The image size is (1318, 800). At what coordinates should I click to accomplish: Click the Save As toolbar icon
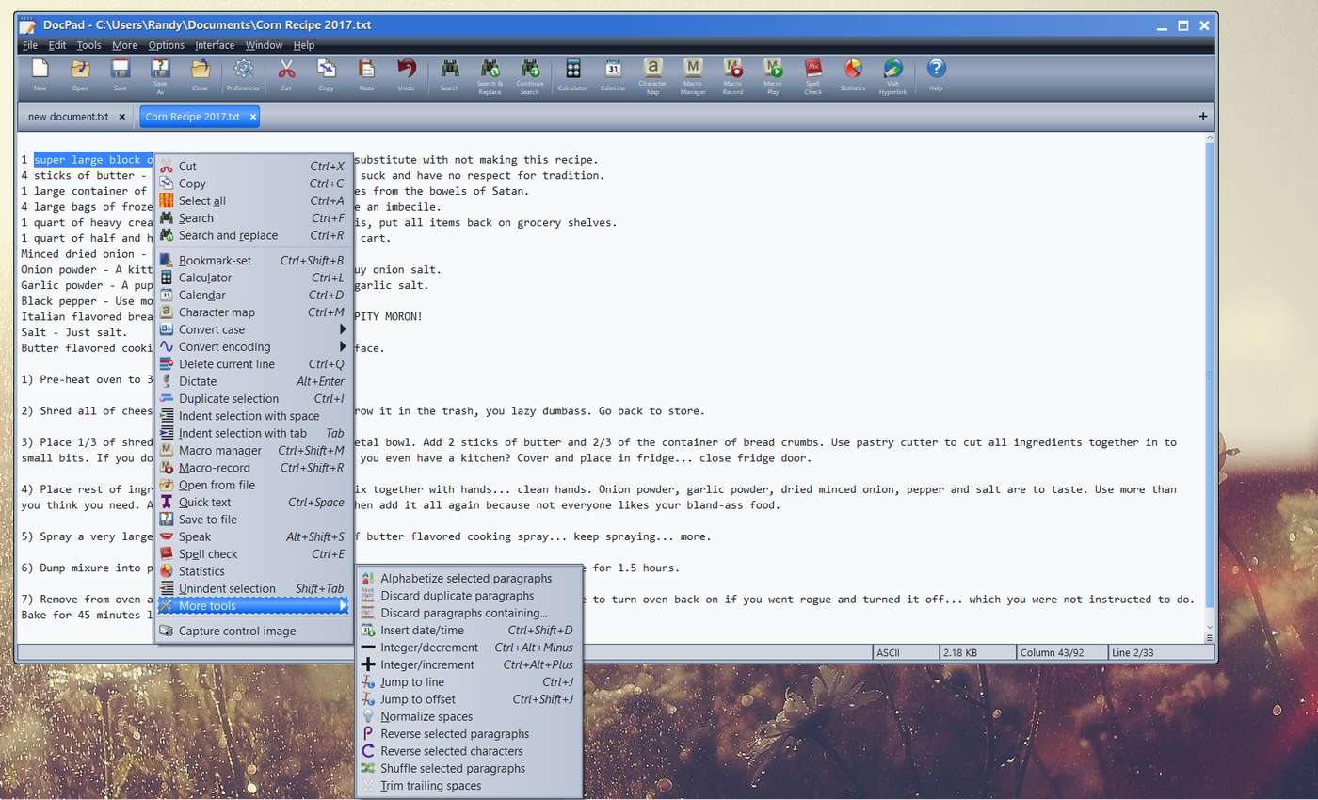pos(160,76)
